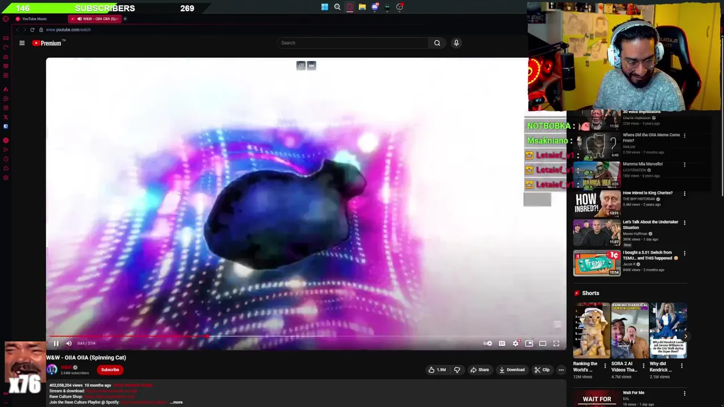Open 'Mamma Mia Marcello!' video thumbnail
The height and width of the screenshot is (407, 724).
click(x=596, y=174)
